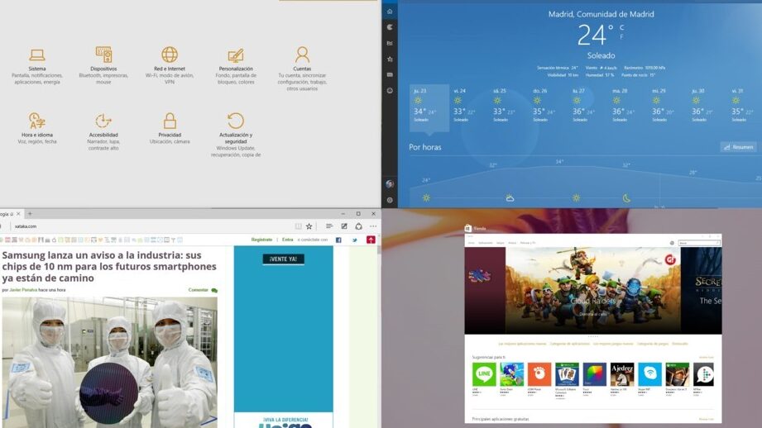Click ¡VENTE YA! ad button
The width and height of the screenshot is (762, 428).
point(283,259)
